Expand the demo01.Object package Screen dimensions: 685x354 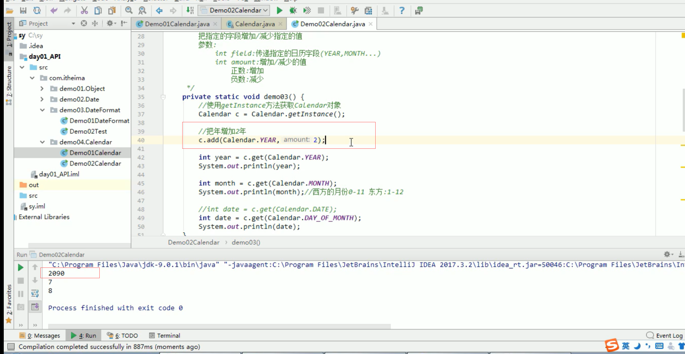pyautogui.click(x=42, y=88)
